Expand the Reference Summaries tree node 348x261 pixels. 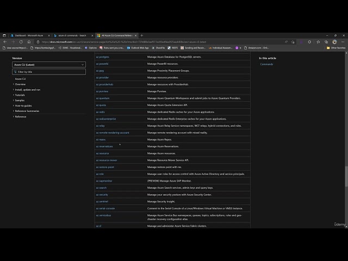tap(27, 111)
